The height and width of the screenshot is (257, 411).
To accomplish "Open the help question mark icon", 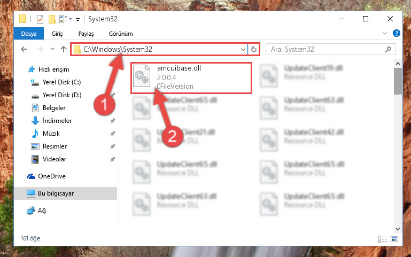I will [x=397, y=33].
